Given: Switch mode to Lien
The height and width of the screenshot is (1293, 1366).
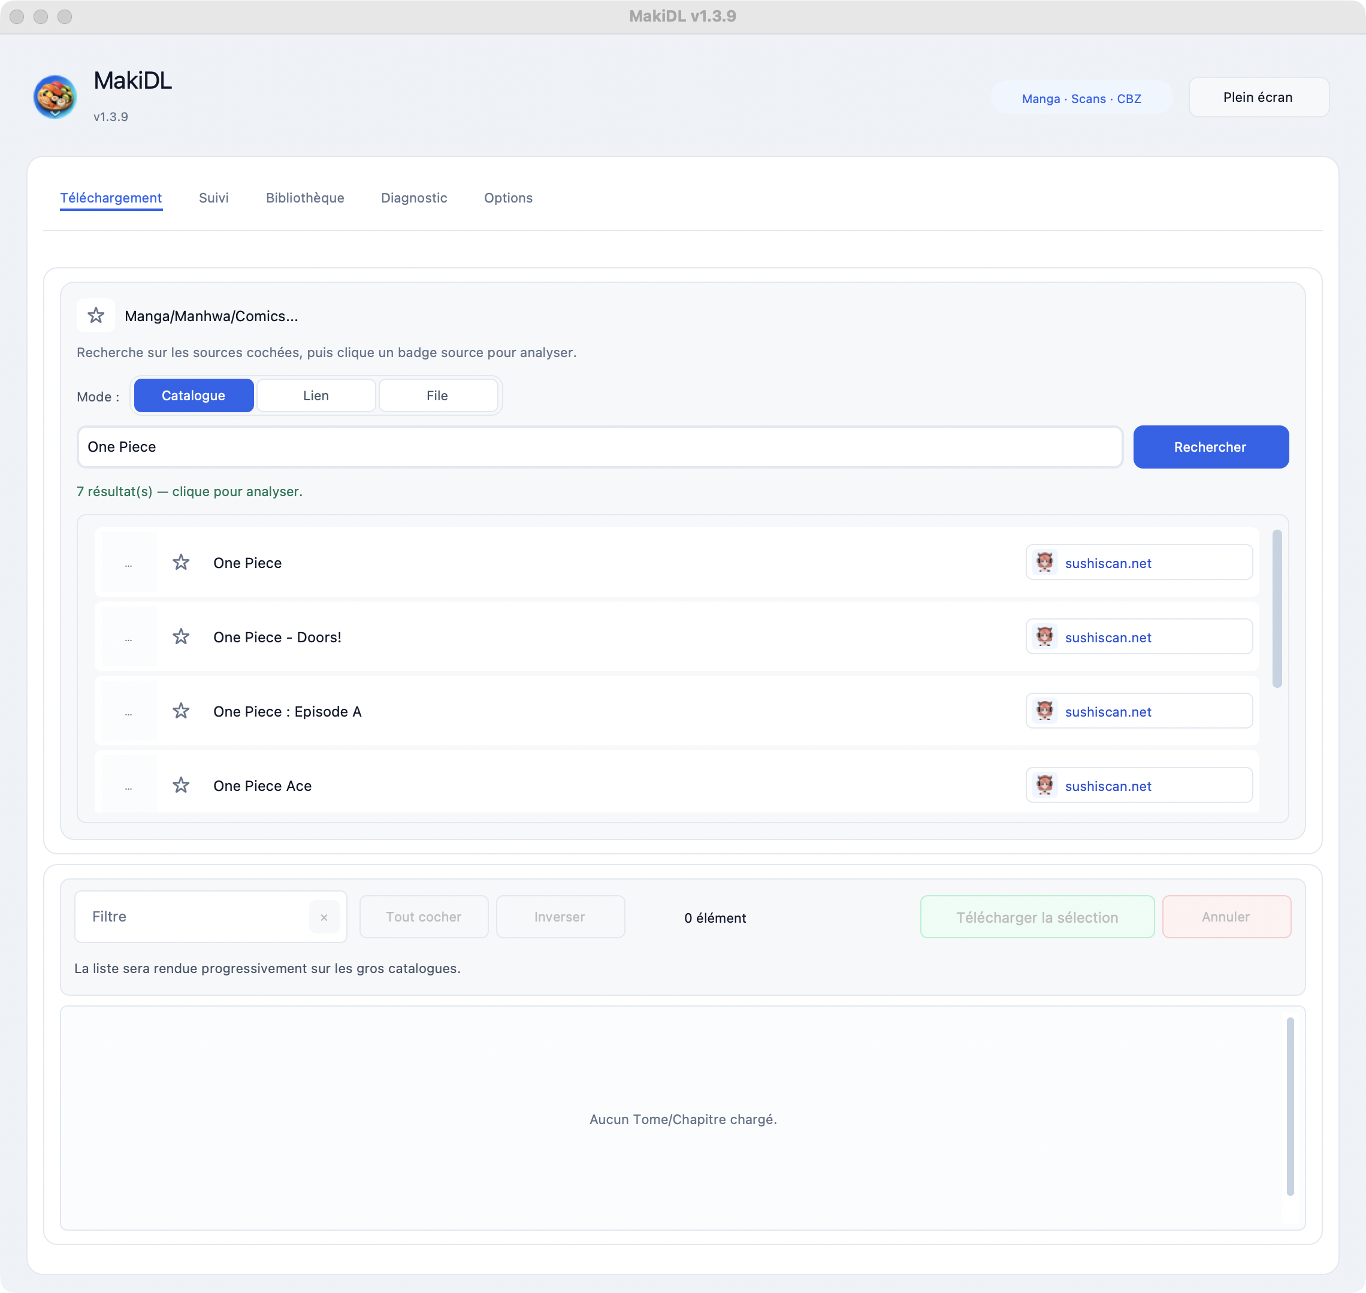Looking at the screenshot, I should pyautogui.click(x=316, y=395).
